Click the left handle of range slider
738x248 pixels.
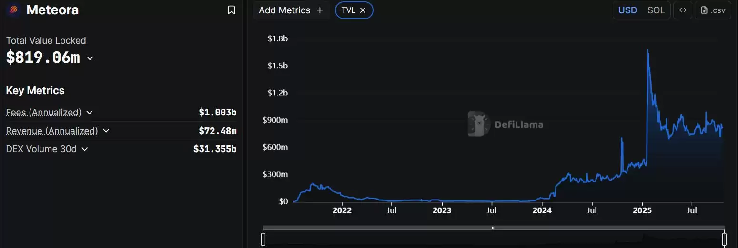pos(263,239)
